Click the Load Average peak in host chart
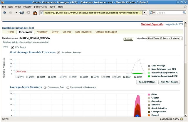Screen dimensions: 188x122 pos(139,60)
